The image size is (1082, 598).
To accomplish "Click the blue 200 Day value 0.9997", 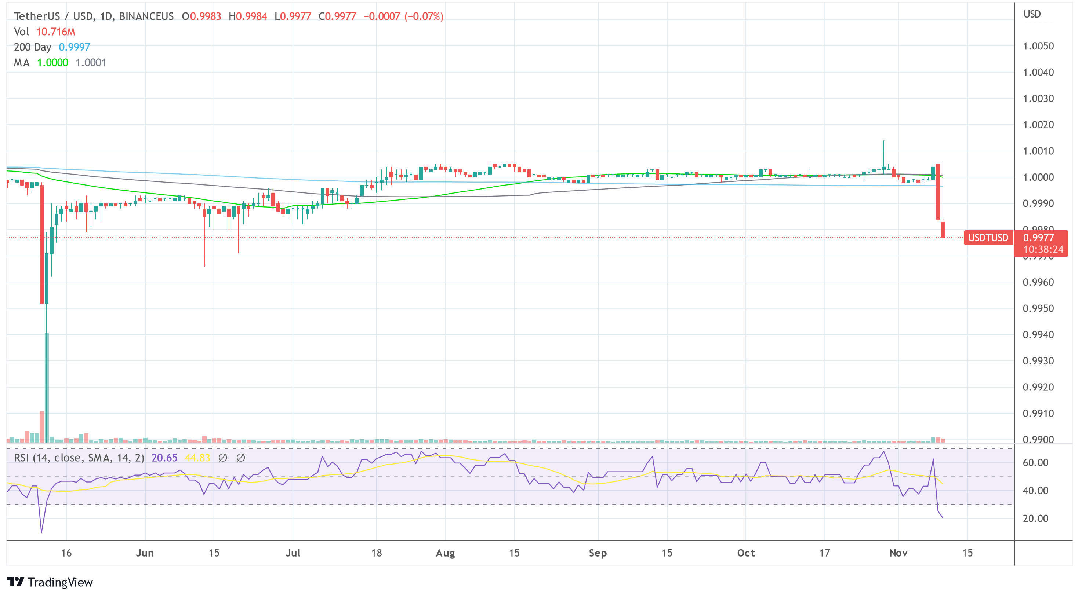I will pos(75,47).
